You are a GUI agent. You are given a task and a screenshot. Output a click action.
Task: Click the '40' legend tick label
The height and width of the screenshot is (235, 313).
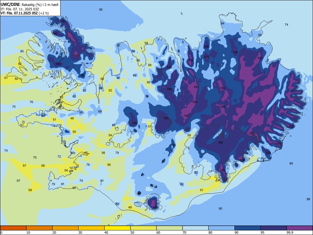tap(106, 232)
